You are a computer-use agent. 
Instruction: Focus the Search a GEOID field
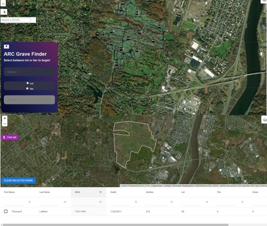[x=16, y=20]
